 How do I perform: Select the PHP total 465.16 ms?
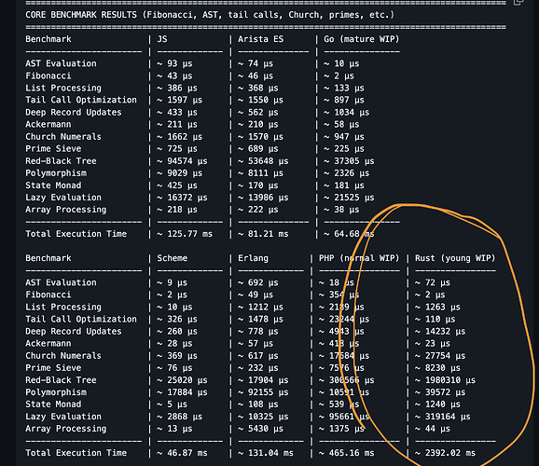coord(347,453)
